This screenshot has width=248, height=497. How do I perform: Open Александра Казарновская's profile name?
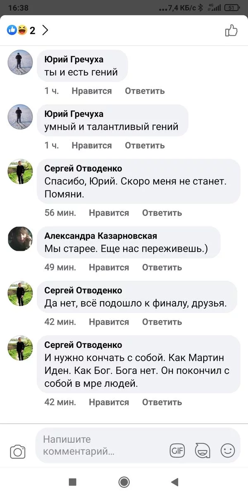[x=100, y=236]
